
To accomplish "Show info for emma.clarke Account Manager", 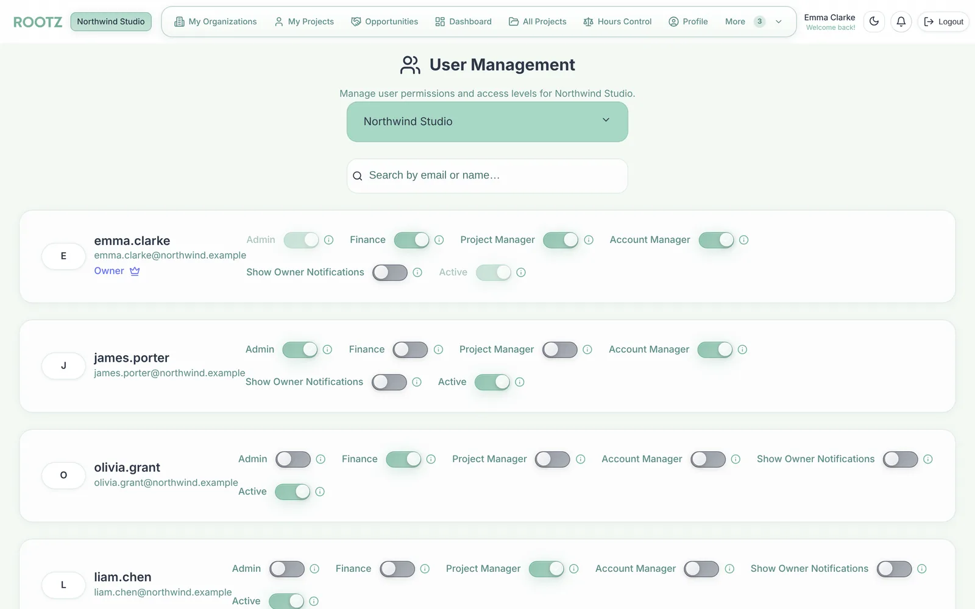I will [x=743, y=240].
